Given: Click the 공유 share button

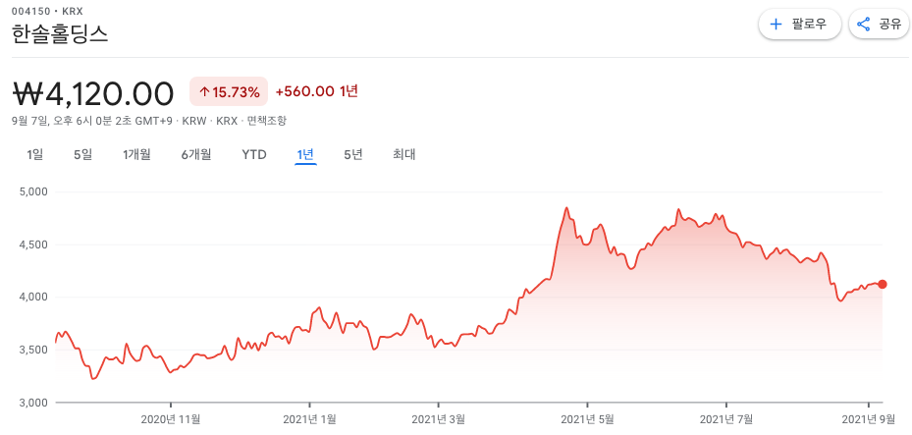Looking at the screenshot, I should tap(880, 25).
